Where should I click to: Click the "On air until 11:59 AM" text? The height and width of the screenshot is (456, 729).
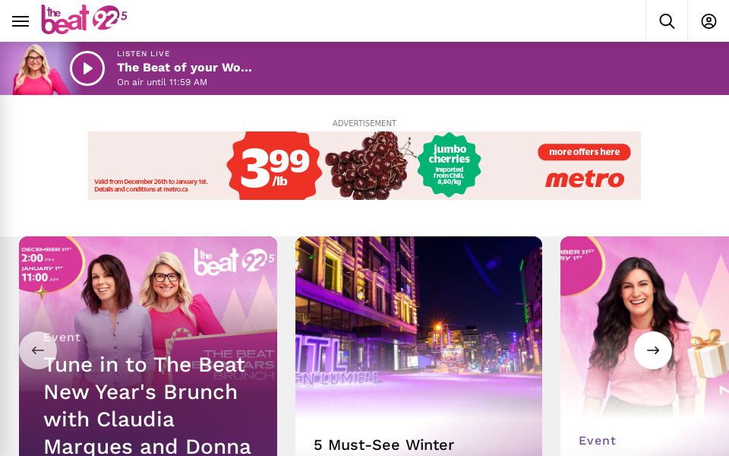[162, 82]
